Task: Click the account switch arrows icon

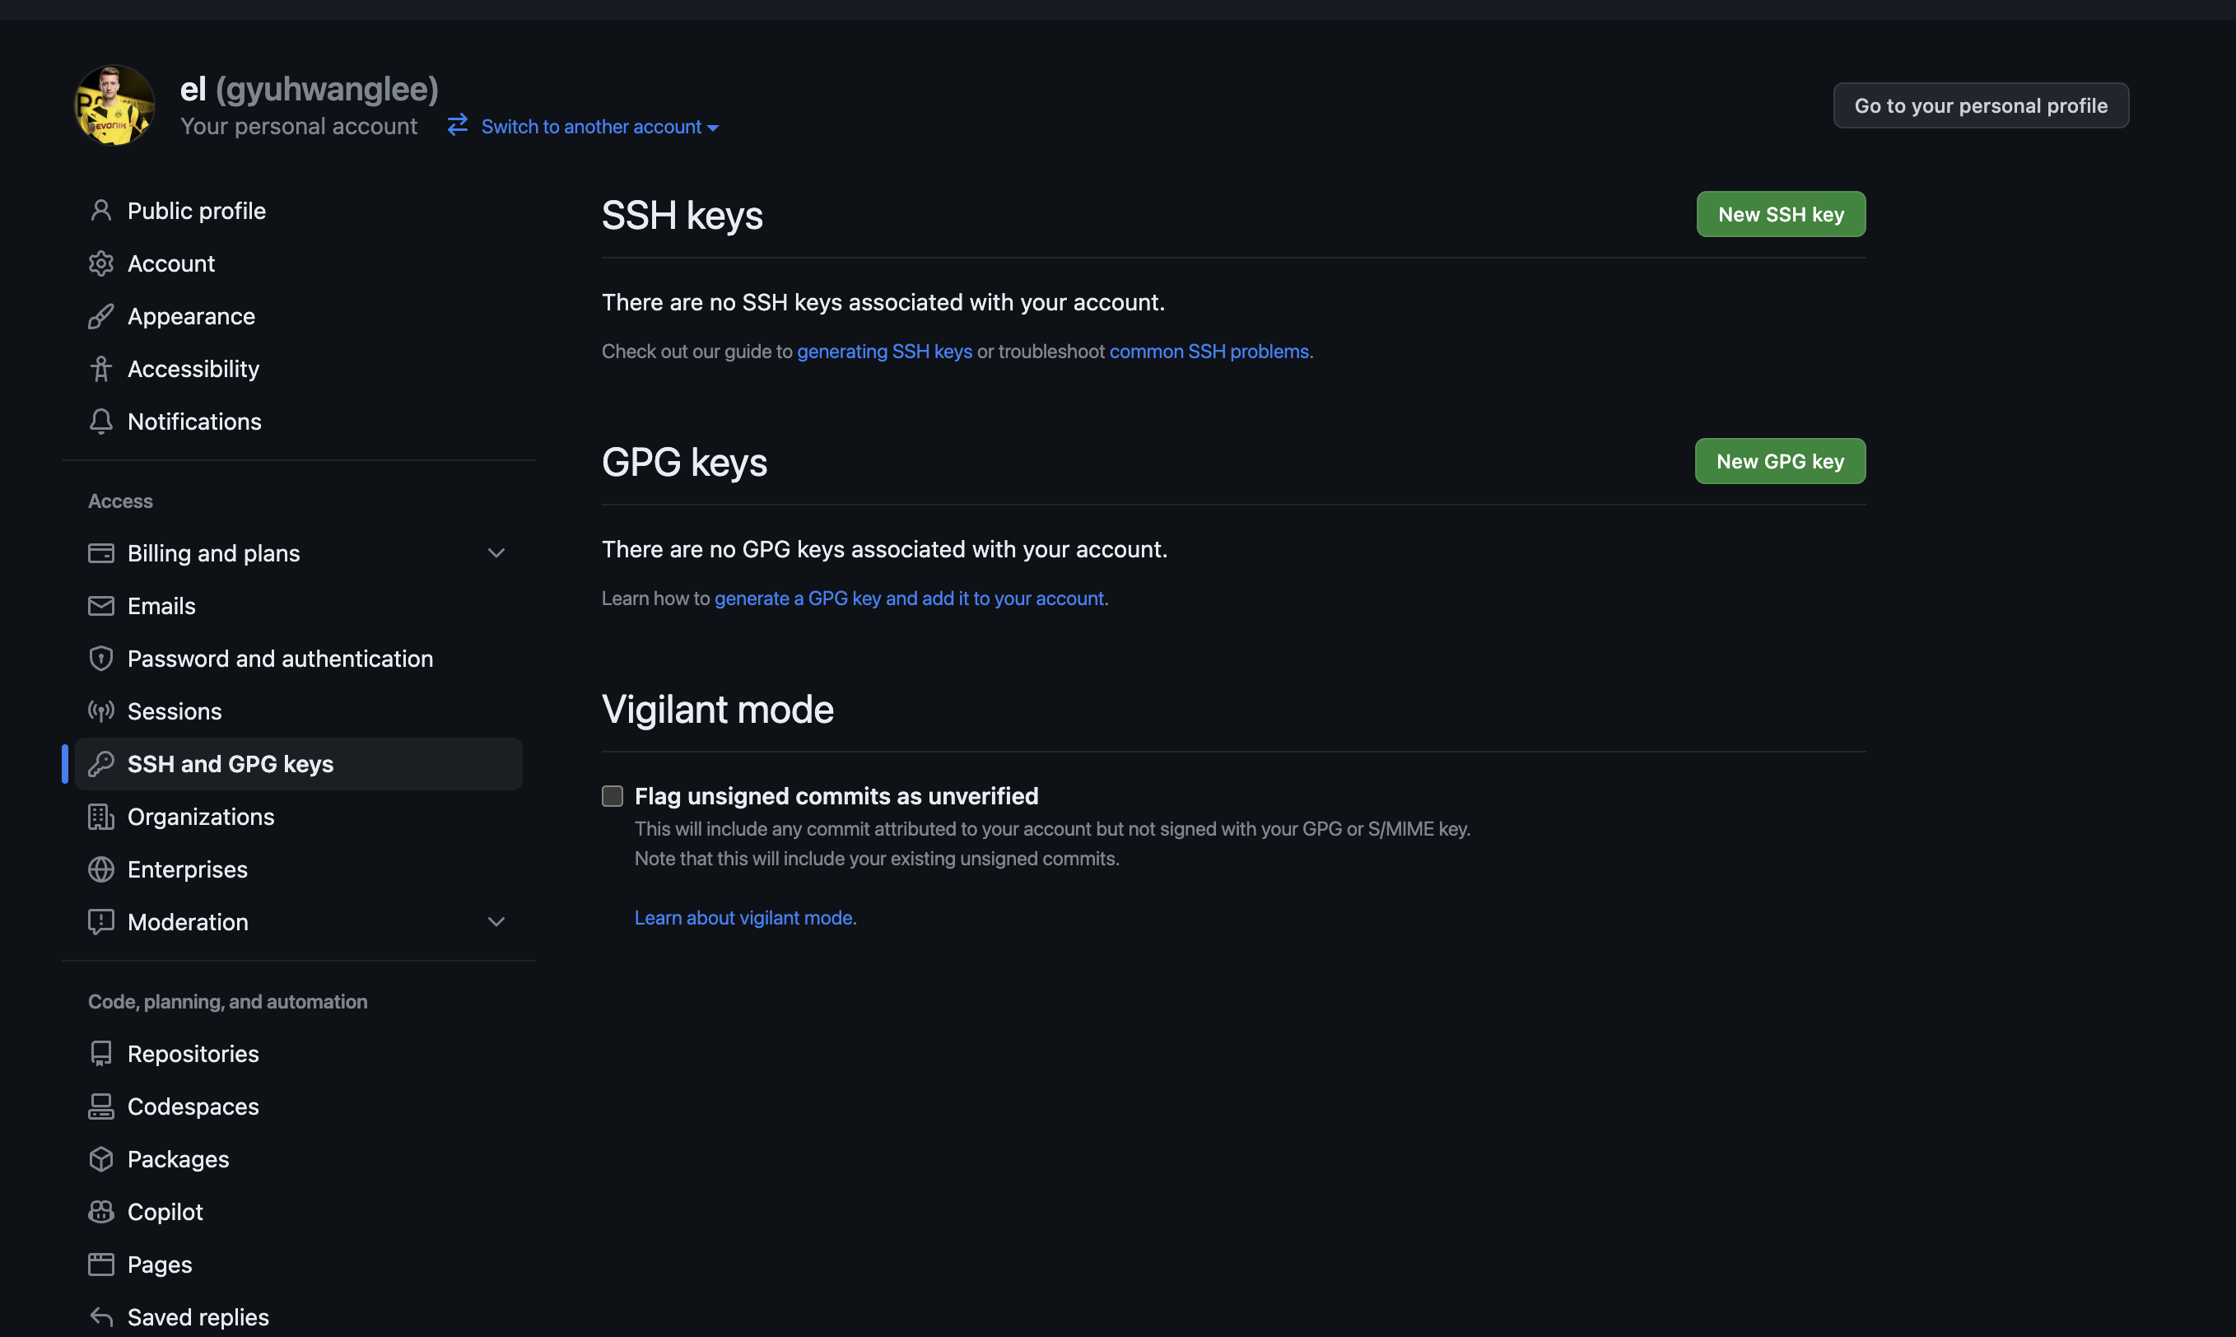Action: [x=458, y=125]
